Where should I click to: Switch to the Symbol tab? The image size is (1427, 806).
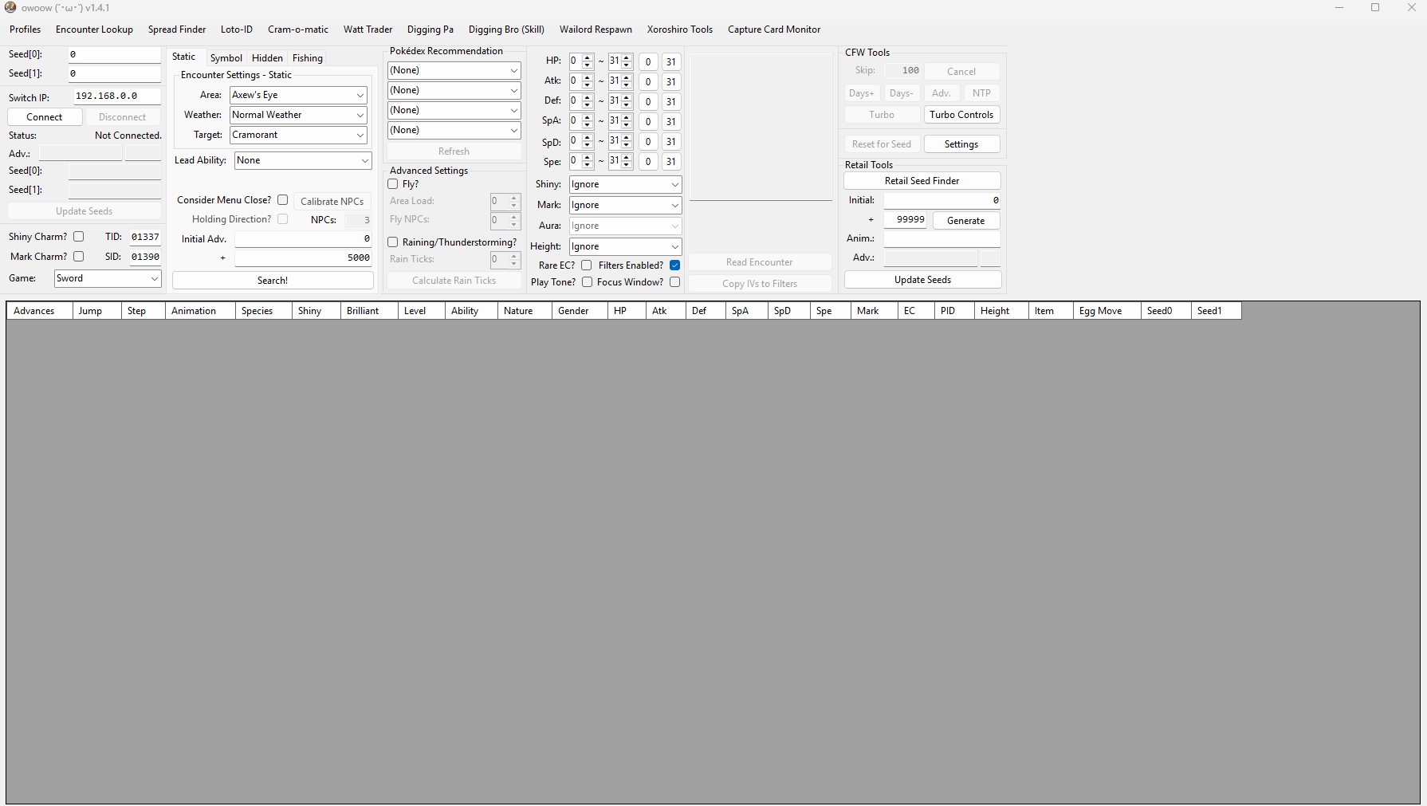point(226,58)
